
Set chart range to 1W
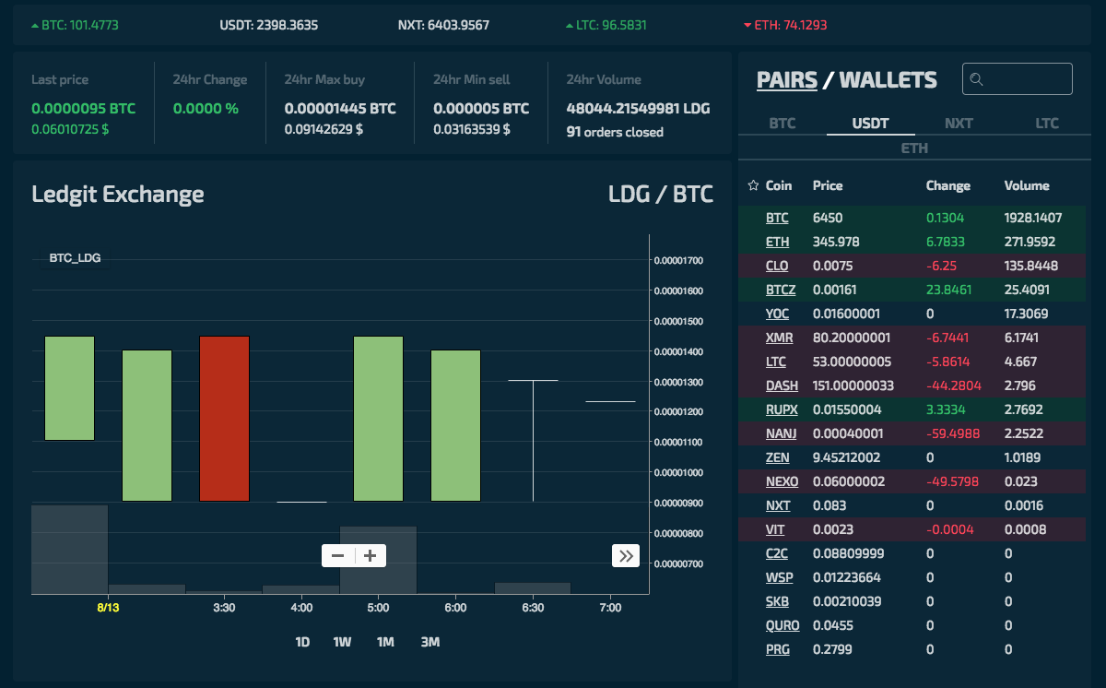click(x=342, y=642)
